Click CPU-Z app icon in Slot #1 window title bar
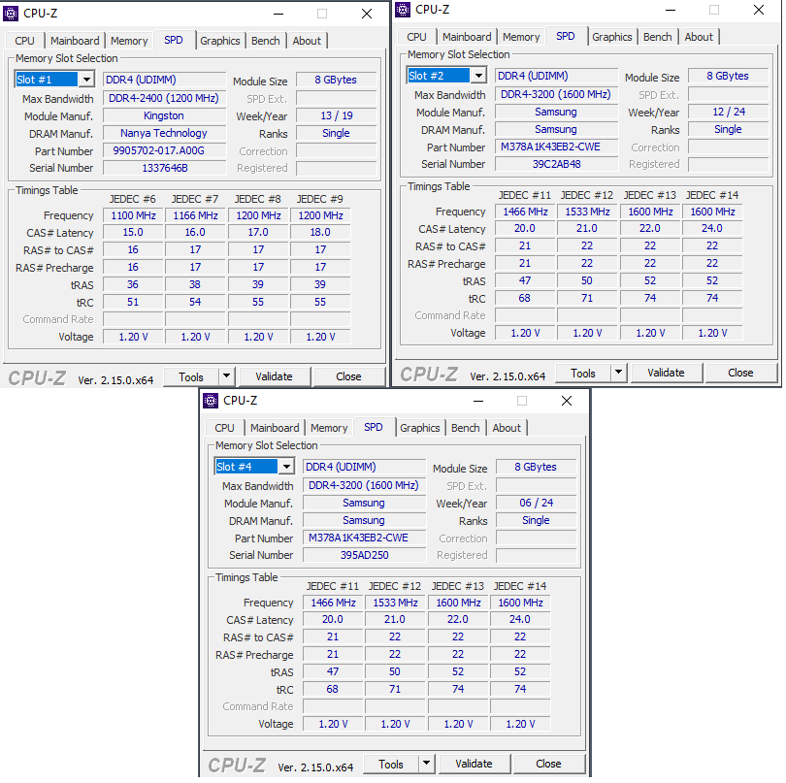Viewport: 786px width, 783px height. pyautogui.click(x=11, y=14)
